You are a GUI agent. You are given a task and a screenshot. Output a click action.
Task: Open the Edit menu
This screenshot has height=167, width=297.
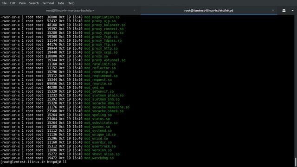(x=13, y=3)
